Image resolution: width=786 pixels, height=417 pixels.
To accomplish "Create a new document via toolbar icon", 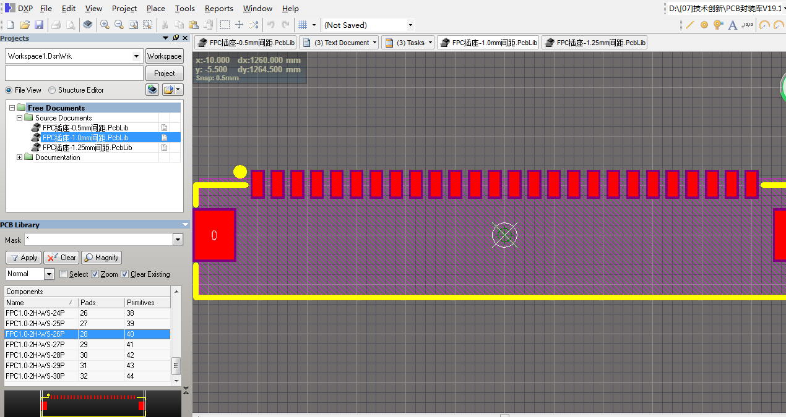I will (x=10, y=25).
